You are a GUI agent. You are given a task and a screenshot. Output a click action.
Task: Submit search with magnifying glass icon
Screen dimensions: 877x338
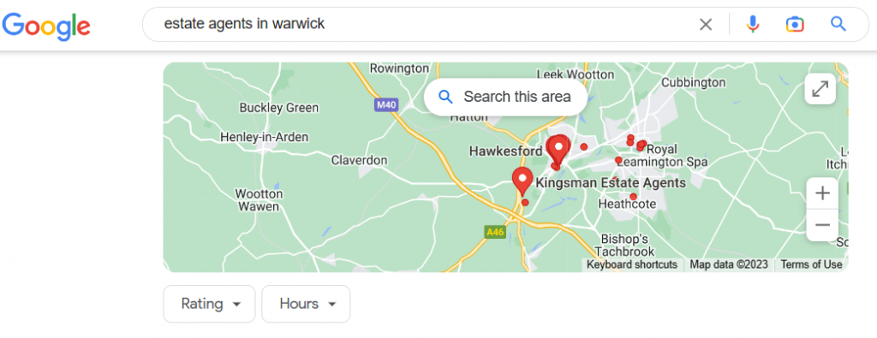tap(838, 24)
